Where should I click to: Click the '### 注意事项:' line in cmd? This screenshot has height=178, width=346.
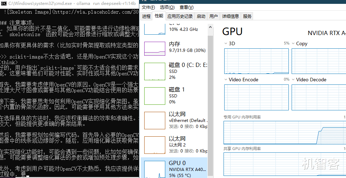[x=17, y=23]
